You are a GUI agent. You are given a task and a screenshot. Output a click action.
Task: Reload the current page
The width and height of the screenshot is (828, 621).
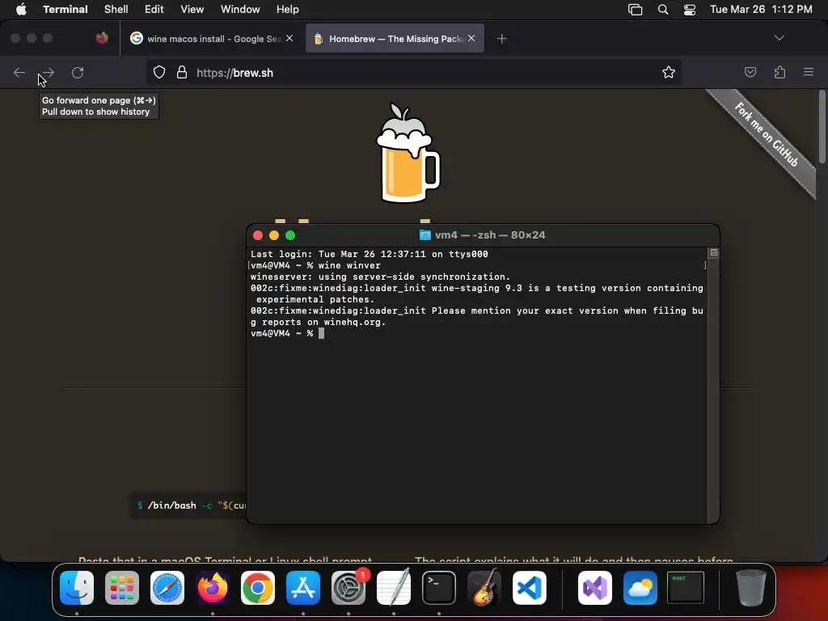pyautogui.click(x=78, y=72)
